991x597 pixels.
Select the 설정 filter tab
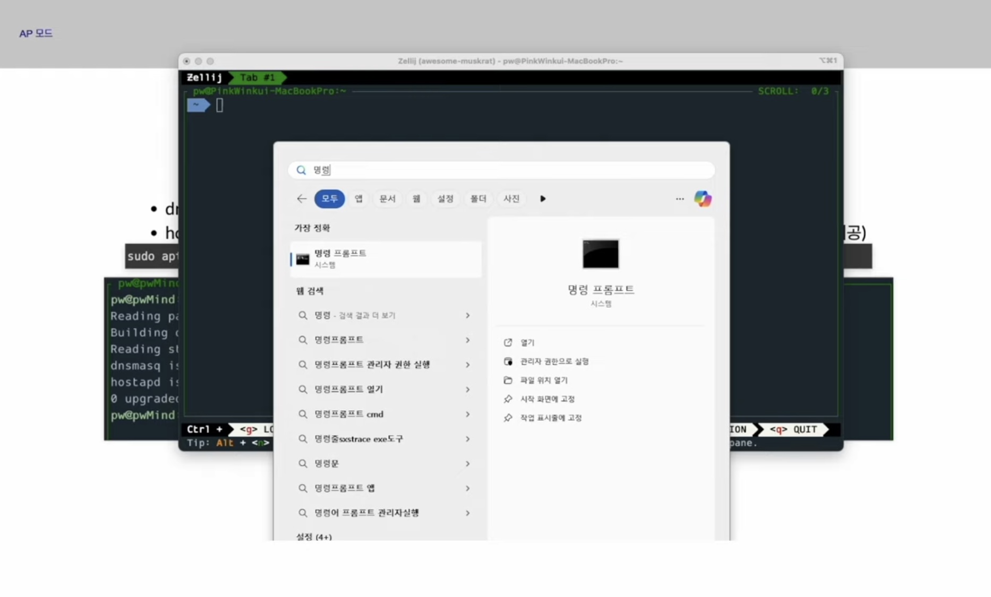[445, 198]
